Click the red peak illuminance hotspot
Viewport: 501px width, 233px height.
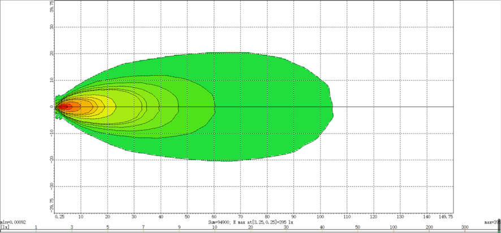(64, 106)
